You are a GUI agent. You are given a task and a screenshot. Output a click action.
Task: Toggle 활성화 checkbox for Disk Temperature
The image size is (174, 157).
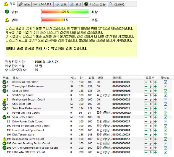166,135
